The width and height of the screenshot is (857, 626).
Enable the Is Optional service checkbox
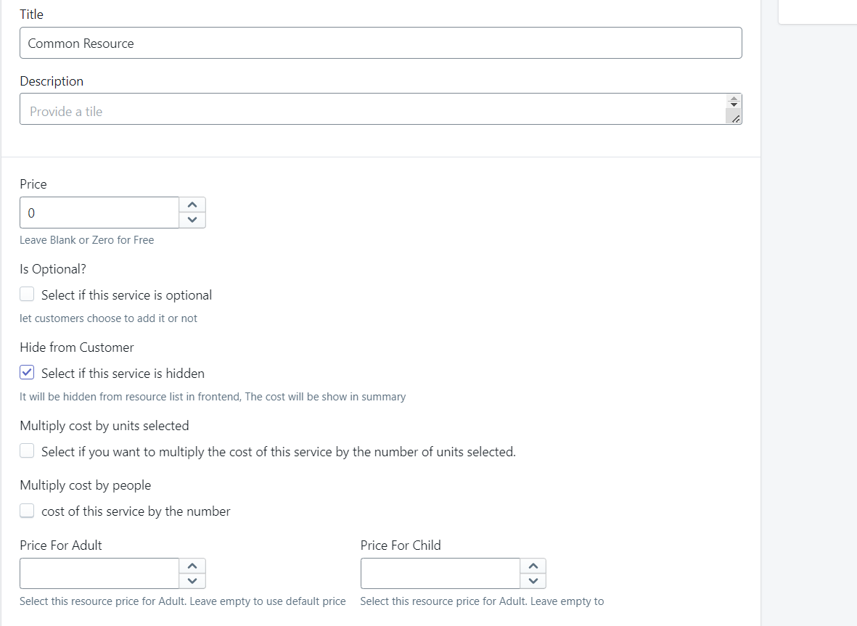27,295
